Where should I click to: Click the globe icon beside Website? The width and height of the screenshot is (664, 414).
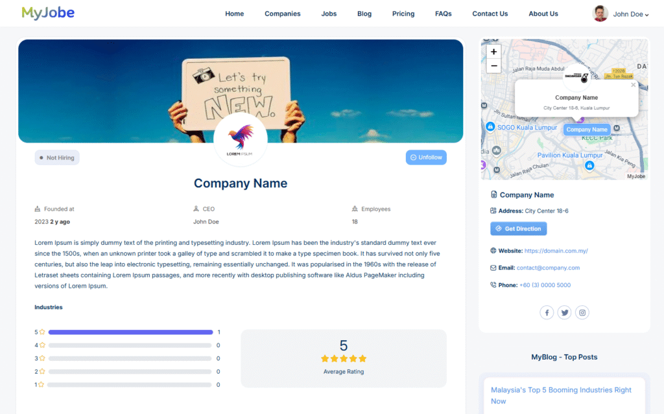pyautogui.click(x=493, y=251)
